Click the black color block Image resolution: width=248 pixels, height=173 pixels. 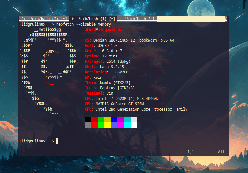[88, 120]
